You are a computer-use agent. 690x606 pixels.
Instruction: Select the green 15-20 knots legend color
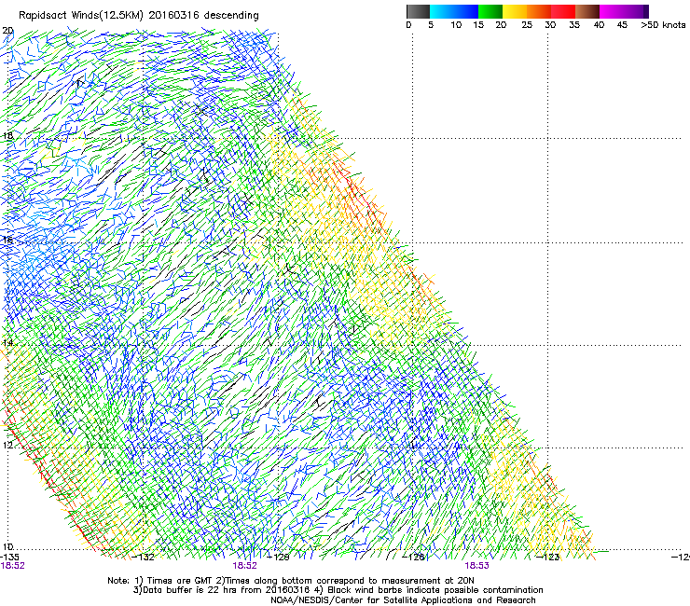[x=490, y=11]
